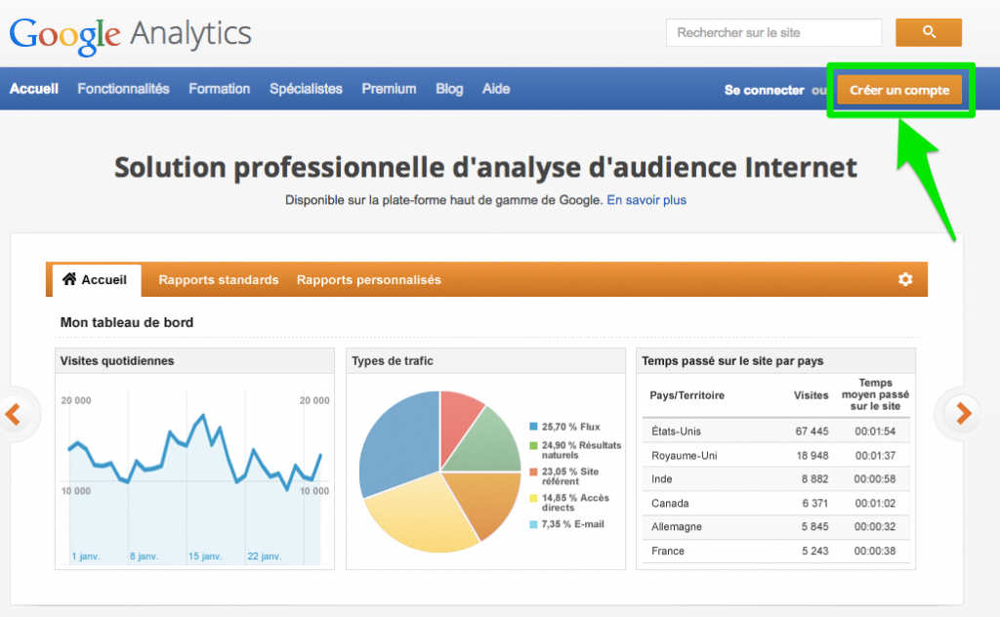This screenshot has width=1000, height=617.
Task: Switch to the Rapports personnalisés tab
Action: [368, 280]
